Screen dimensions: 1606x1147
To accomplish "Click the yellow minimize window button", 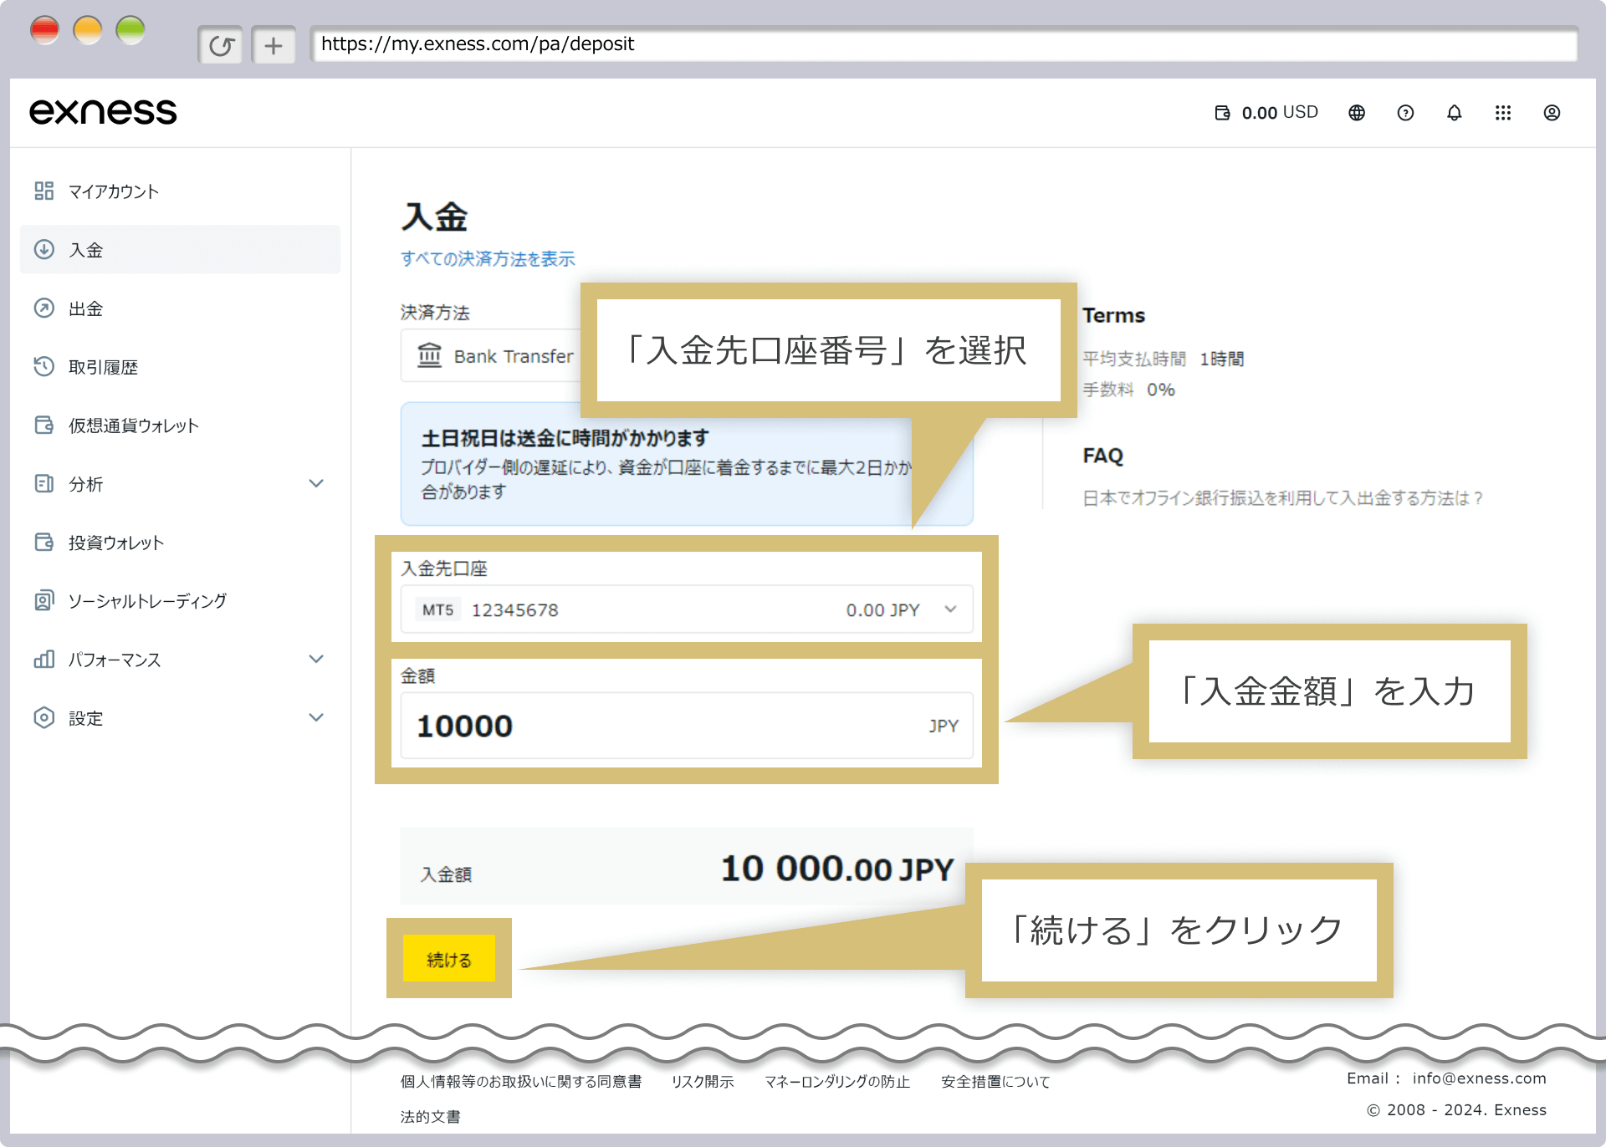I will click(x=88, y=30).
